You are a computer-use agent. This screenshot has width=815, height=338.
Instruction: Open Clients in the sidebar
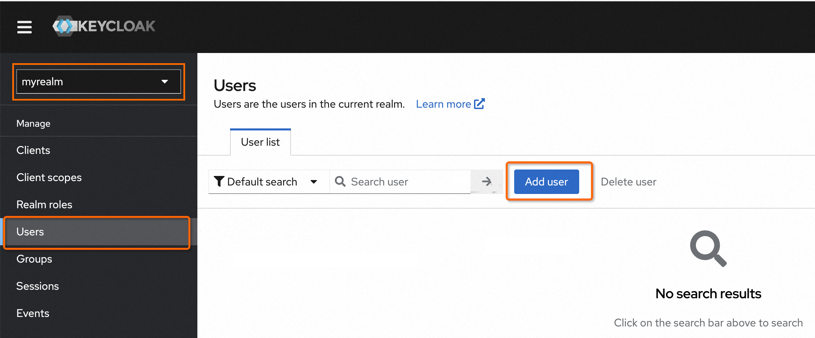(33, 150)
